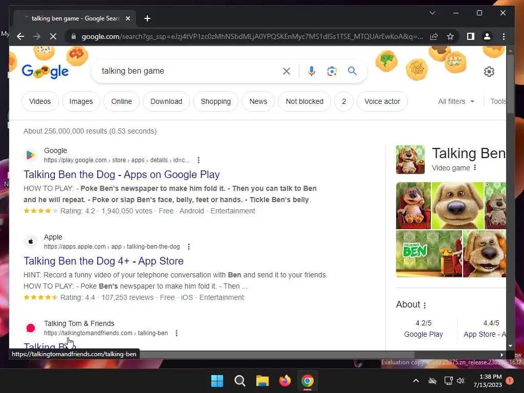Open the Chrome profile menu

pos(487,36)
